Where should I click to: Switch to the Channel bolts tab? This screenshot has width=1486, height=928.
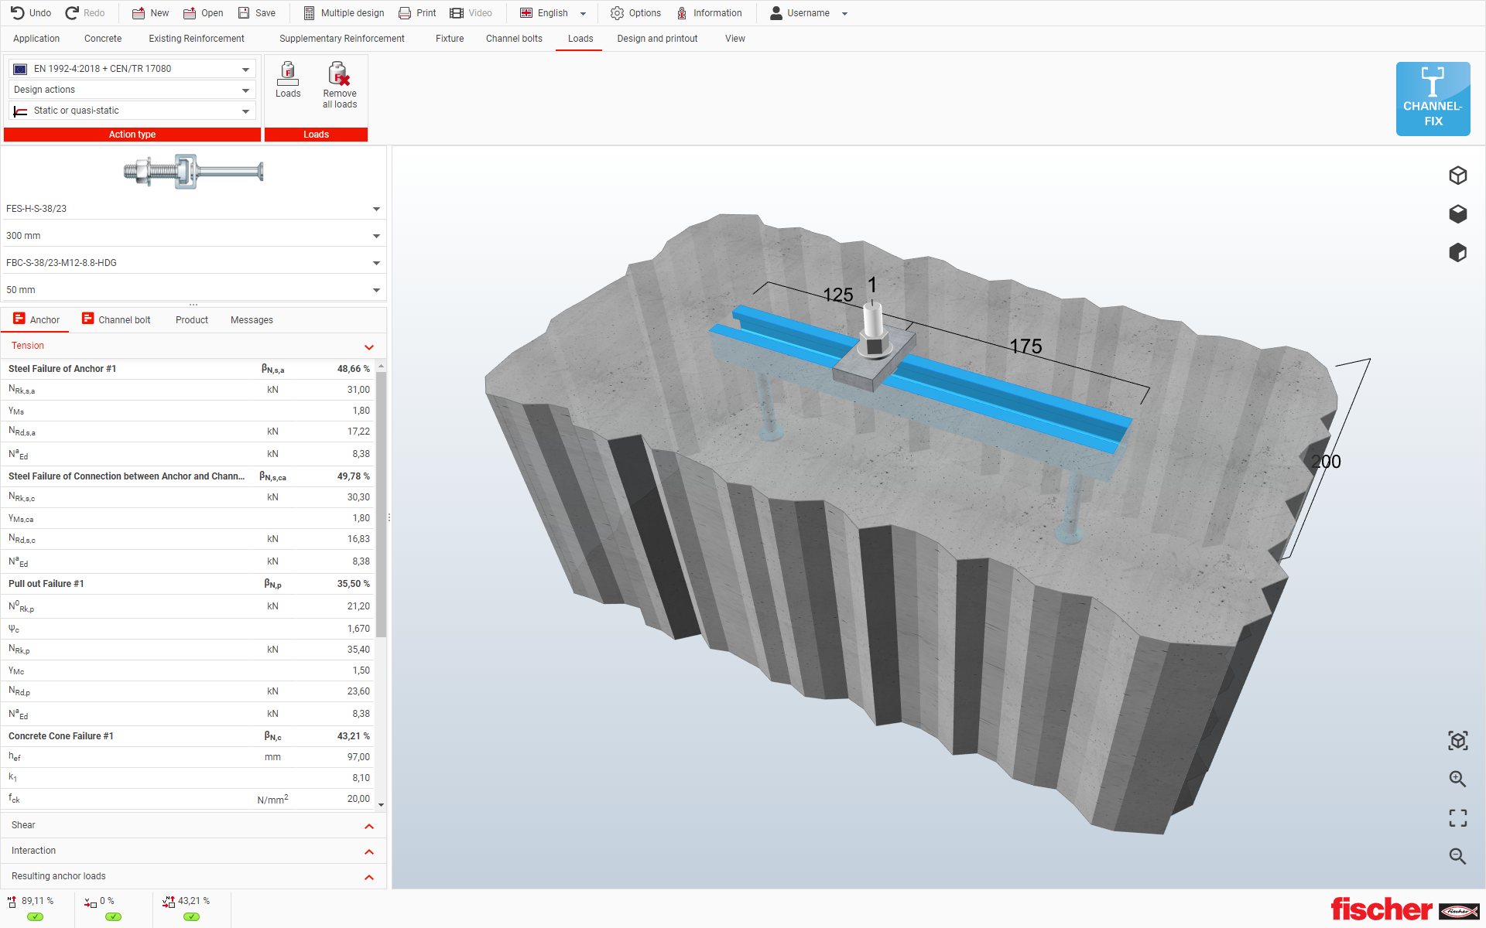click(514, 39)
